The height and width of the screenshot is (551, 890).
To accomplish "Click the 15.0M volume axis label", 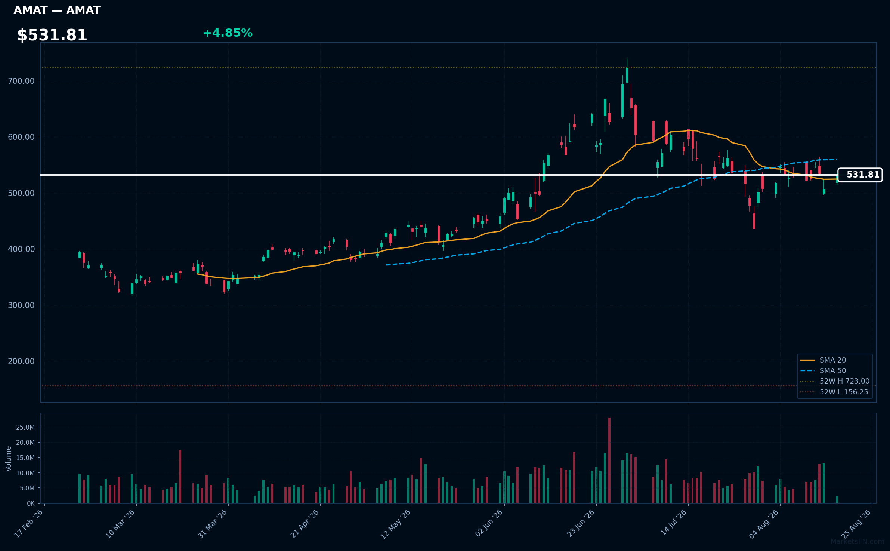I will point(25,458).
